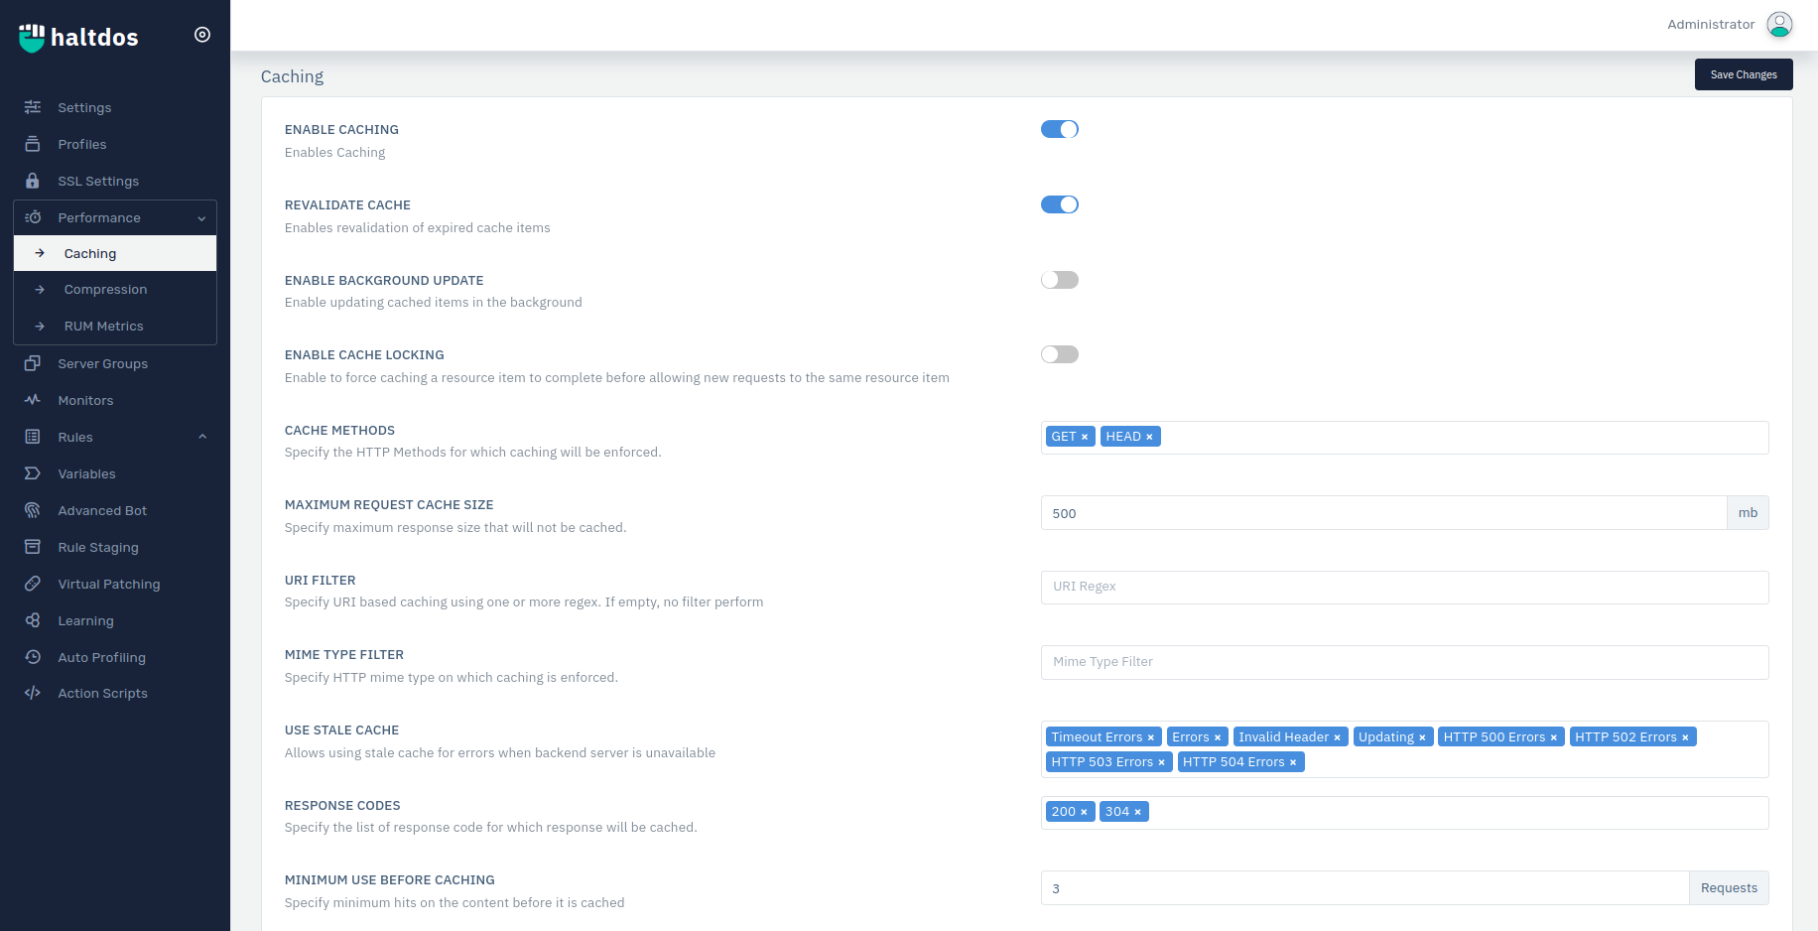Screen dimensions: 1818x931
Task: Expand the Rules menu chevron
Action: tap(202, 437)
